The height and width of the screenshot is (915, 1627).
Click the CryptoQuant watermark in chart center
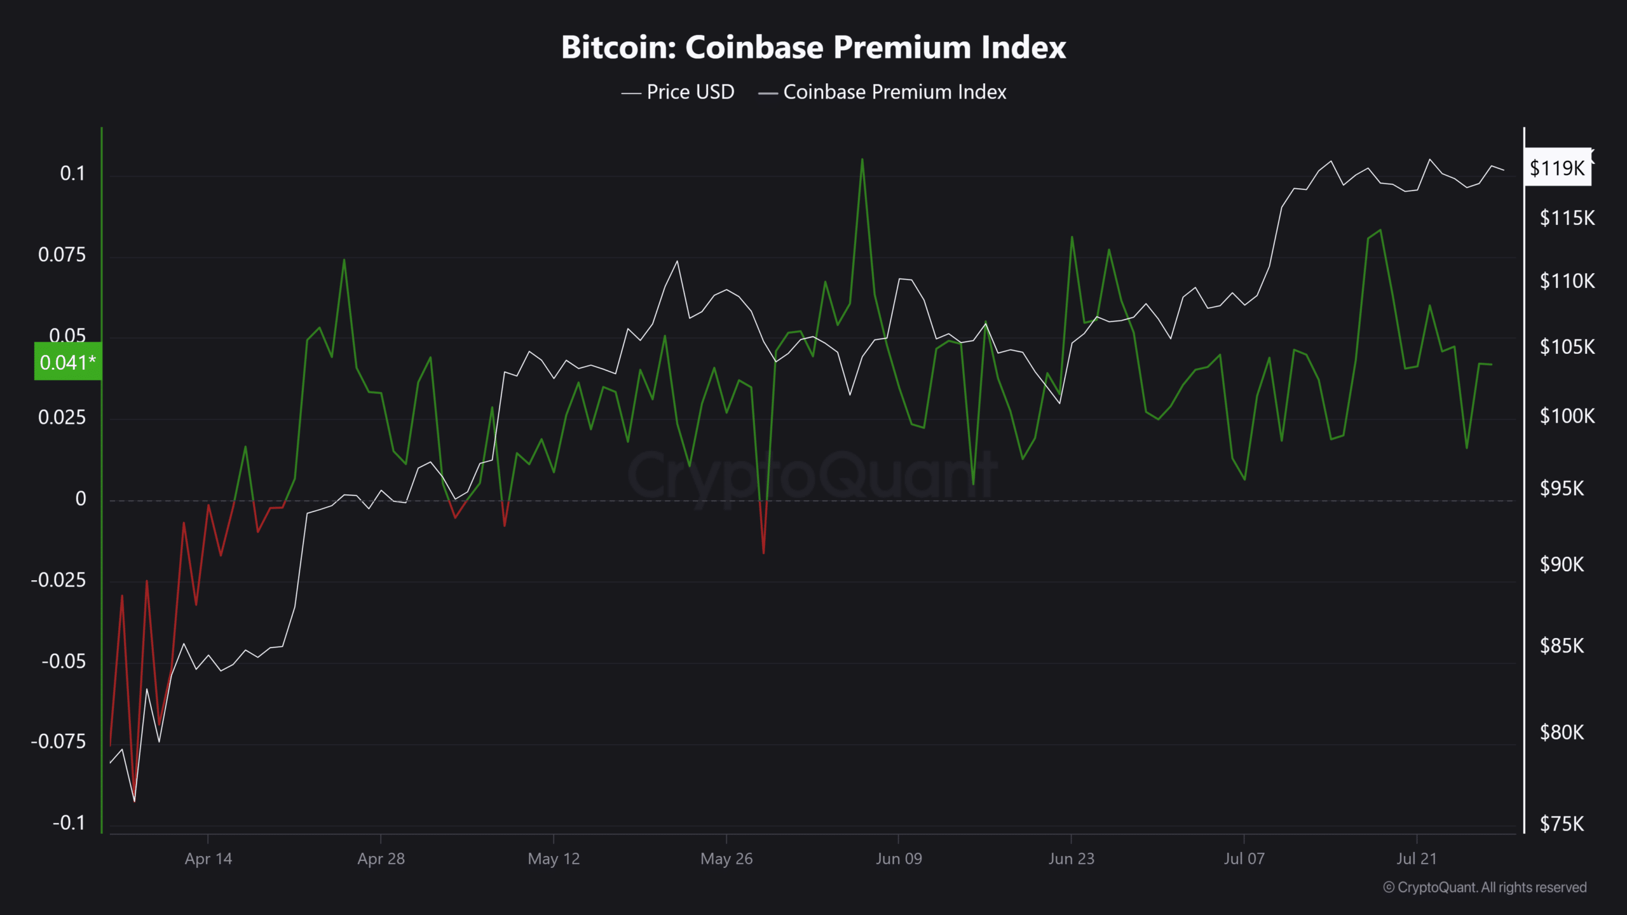(x=812, y=477)
